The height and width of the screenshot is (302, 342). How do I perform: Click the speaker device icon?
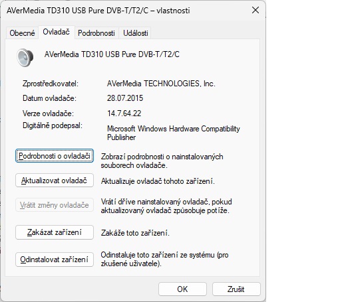pyautogui.click(x=25, y=58)
